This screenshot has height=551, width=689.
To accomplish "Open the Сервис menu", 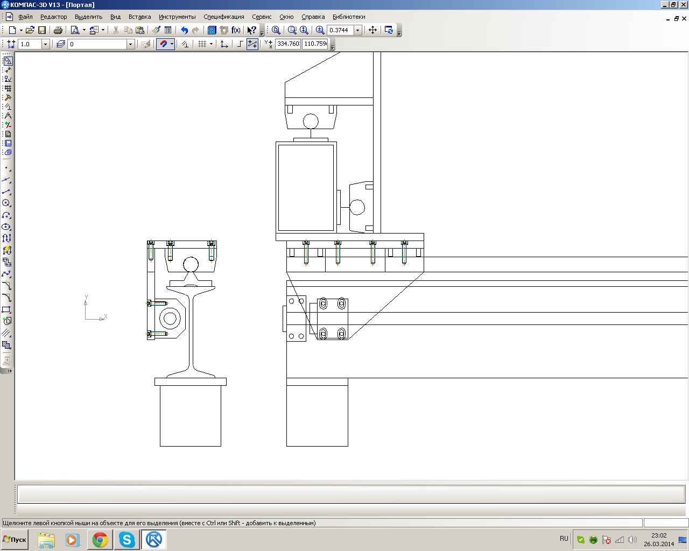I will tap(262, 17).
